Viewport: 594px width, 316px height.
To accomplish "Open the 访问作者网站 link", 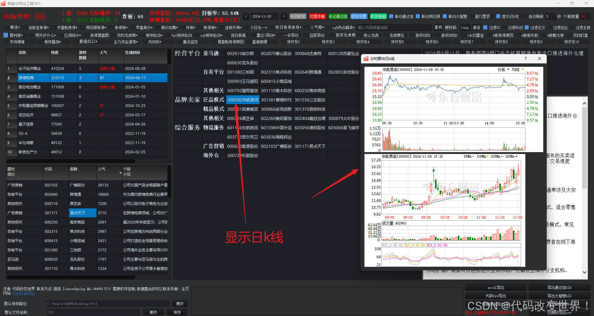I will [24, 293].
